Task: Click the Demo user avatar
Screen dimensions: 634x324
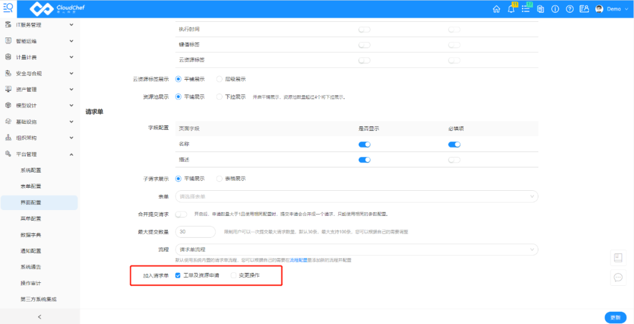Action: tap(599, 9)
